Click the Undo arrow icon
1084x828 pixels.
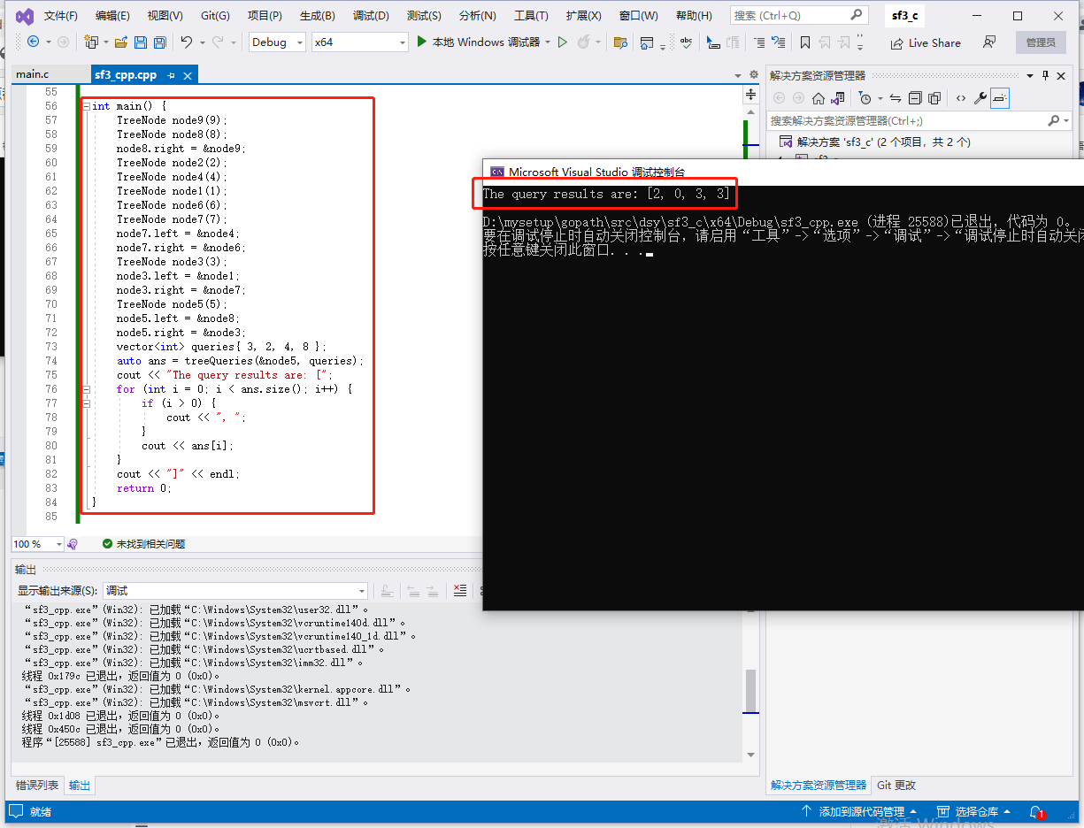[186, 42]
